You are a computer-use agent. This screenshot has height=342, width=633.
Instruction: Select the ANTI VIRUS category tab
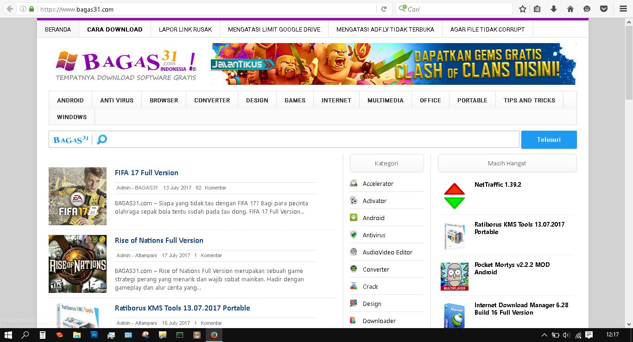(117, 100)
